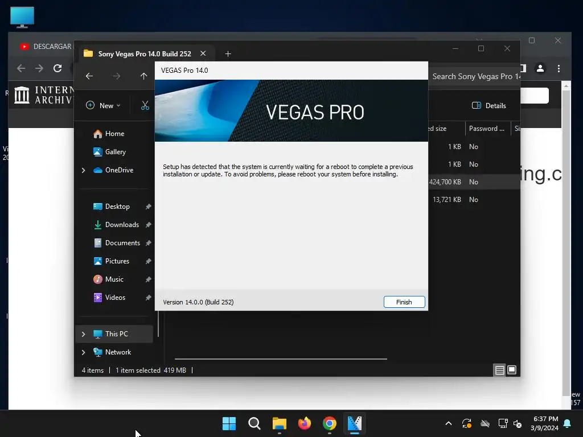Image resolution: width=583 pixels, height=437 pixels.
Task: Go up one folder level in Explorer
Action: click(x=144, y=76)
